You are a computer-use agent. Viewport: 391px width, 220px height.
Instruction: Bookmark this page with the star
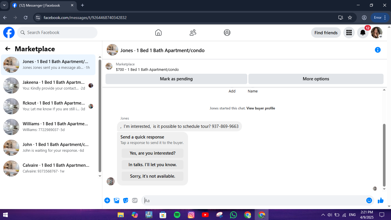[x=350, y=18]
